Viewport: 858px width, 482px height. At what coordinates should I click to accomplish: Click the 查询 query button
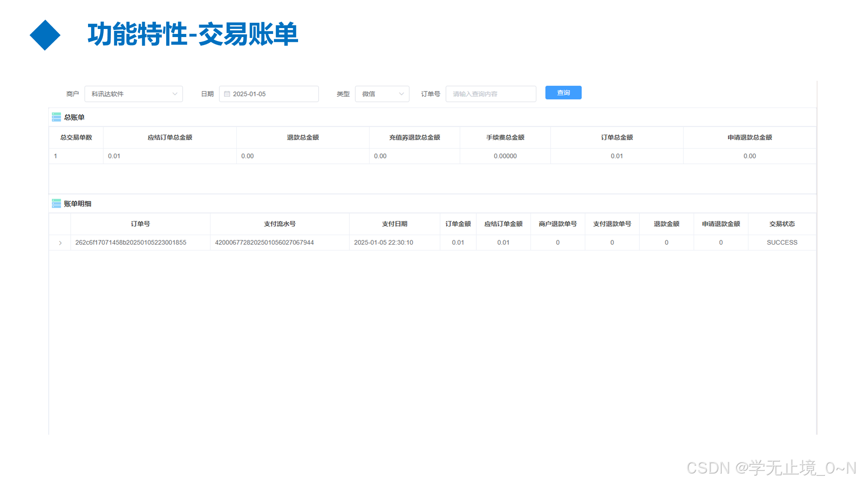click(563, 93)
